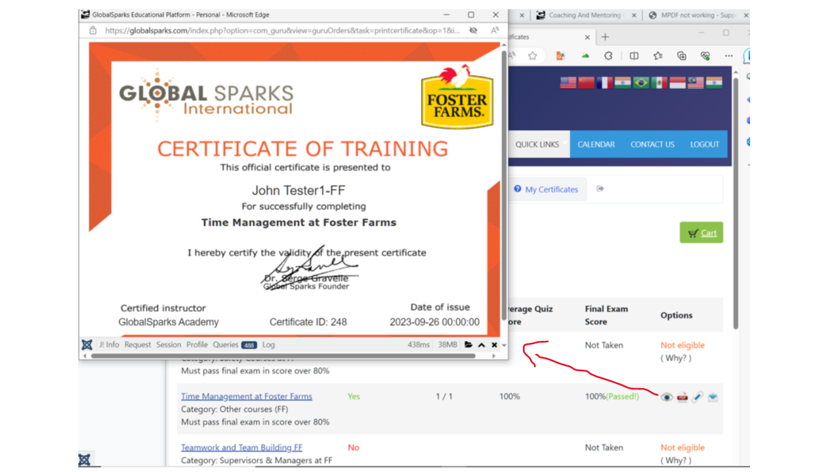Screen dimensions: 840x472
Task: Click the main page vertical scrollbar
Action: tap(736, 203)
